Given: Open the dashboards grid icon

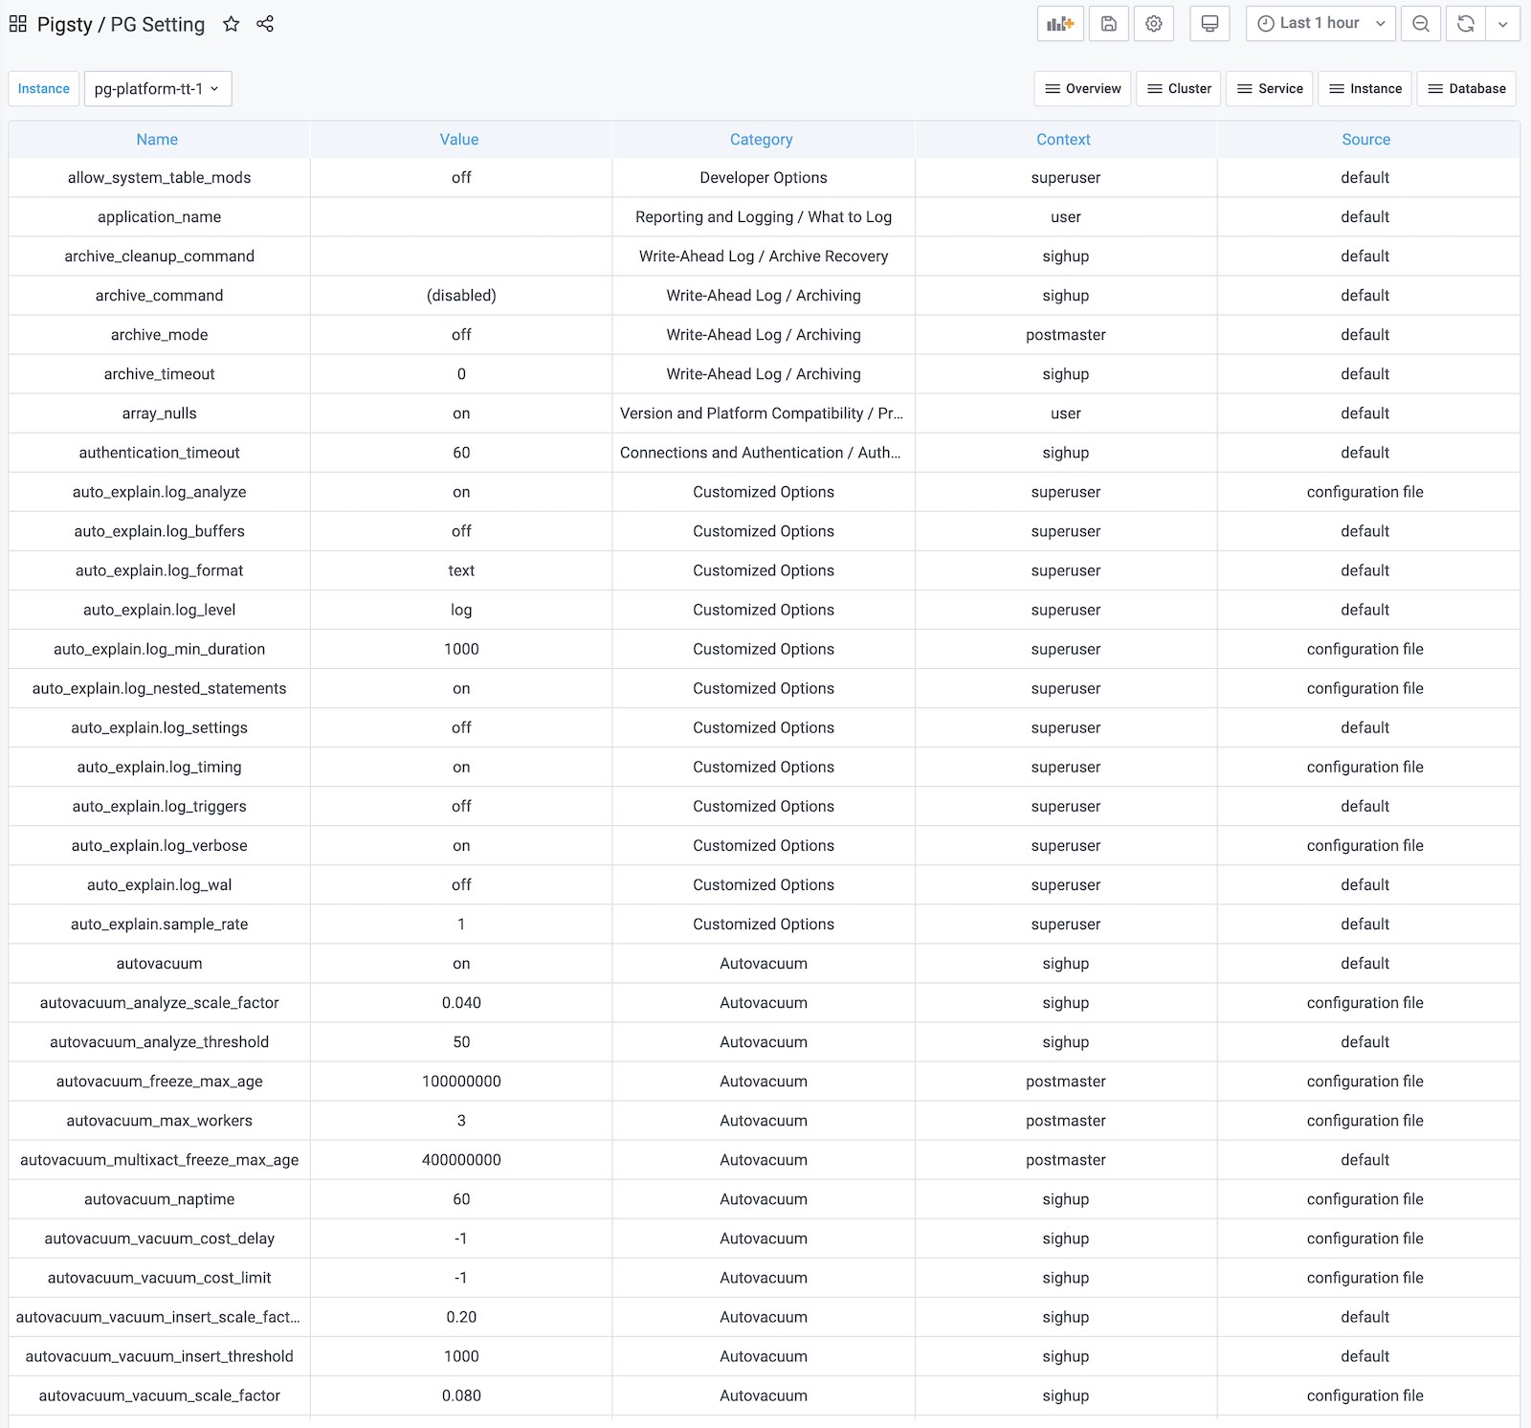Looking at the screenshot, I should tap(17, 24).
